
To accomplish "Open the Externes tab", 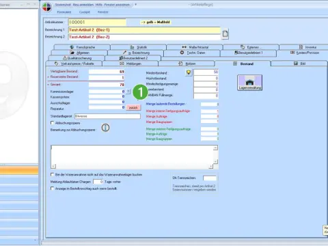I will (251, 47).
